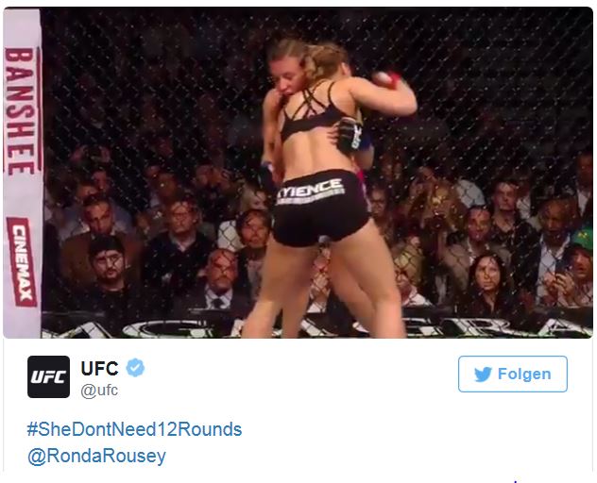Image resolution: width=597 pixels, height=483 pixels.
Task: Click the BANSHEE banner text in the video
Action: tap(22, 111)
